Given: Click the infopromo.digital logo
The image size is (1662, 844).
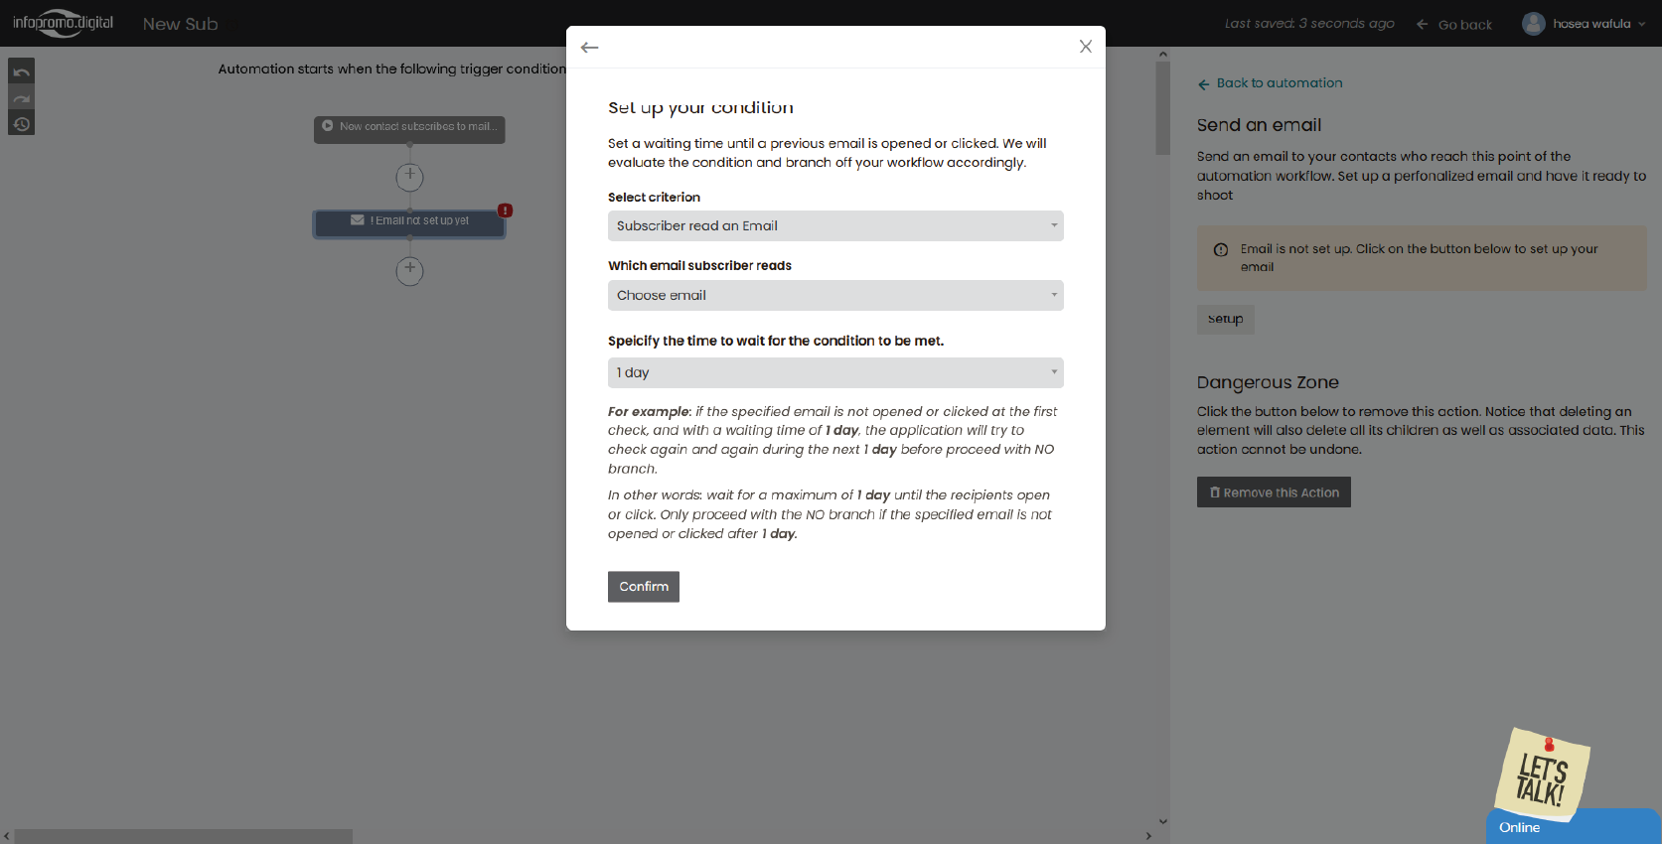Looking at the screenshot, I should 63,23.
